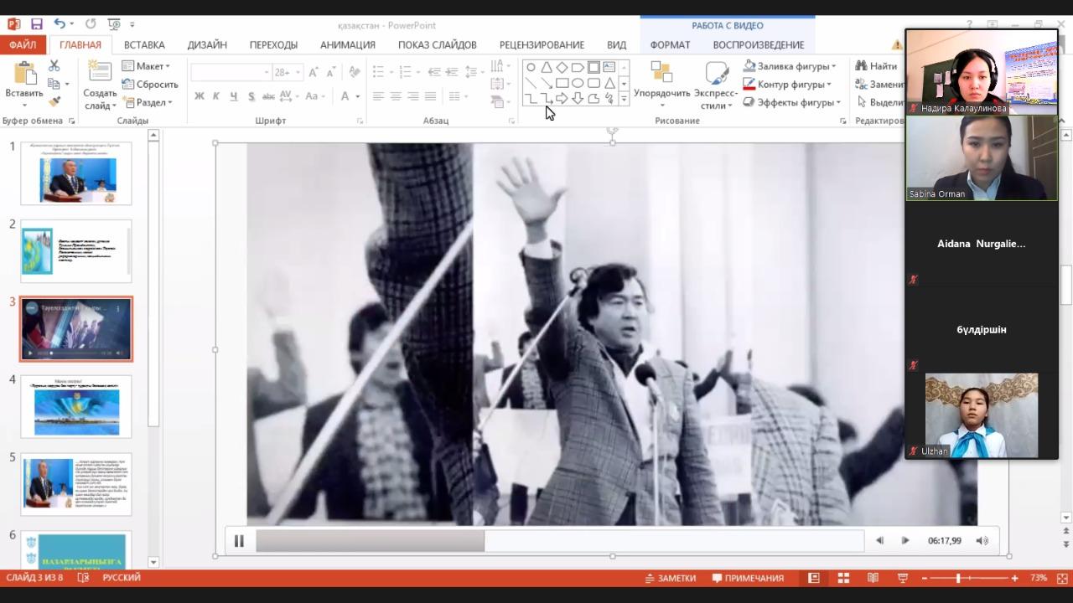This screenshot has height=603, width=1073.
Task: Toggle underline text formatting
Action: pos(233,96)
